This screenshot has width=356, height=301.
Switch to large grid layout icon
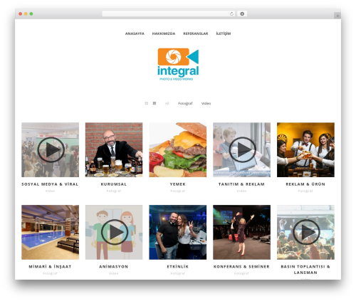[155, 103]
